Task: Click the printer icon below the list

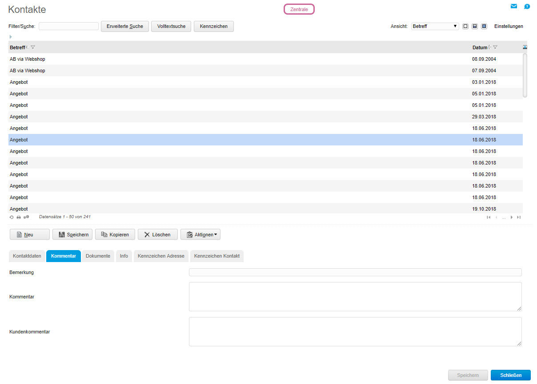Action: pos(19,217)
